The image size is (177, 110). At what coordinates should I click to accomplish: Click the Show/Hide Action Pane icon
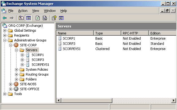[x=61, y=18]
